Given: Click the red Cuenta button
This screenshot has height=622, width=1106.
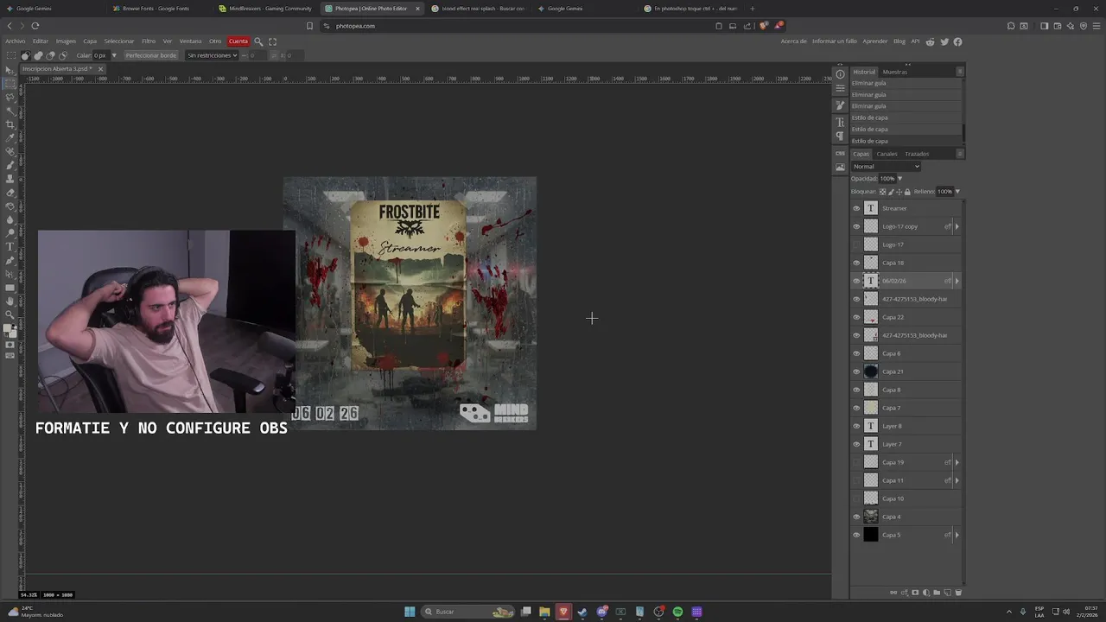Looking at the screenshot, I should [x=238, y=41].
